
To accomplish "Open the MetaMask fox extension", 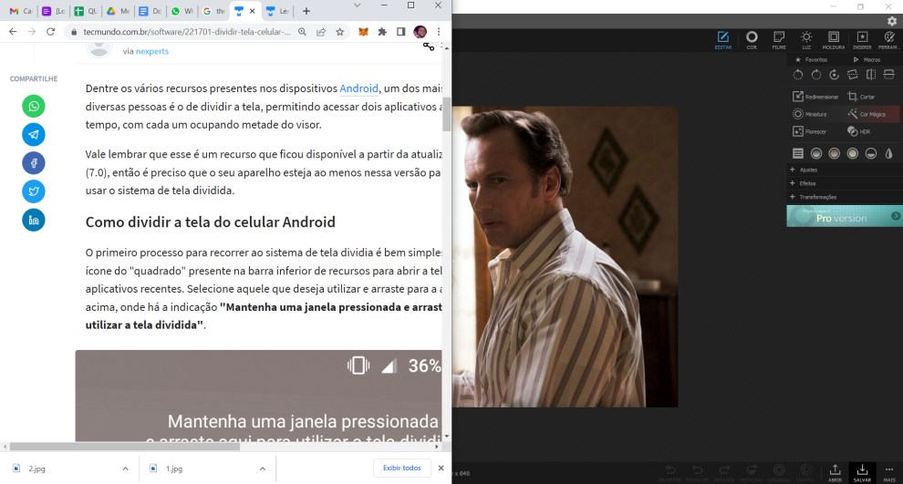I will point(363,32).
